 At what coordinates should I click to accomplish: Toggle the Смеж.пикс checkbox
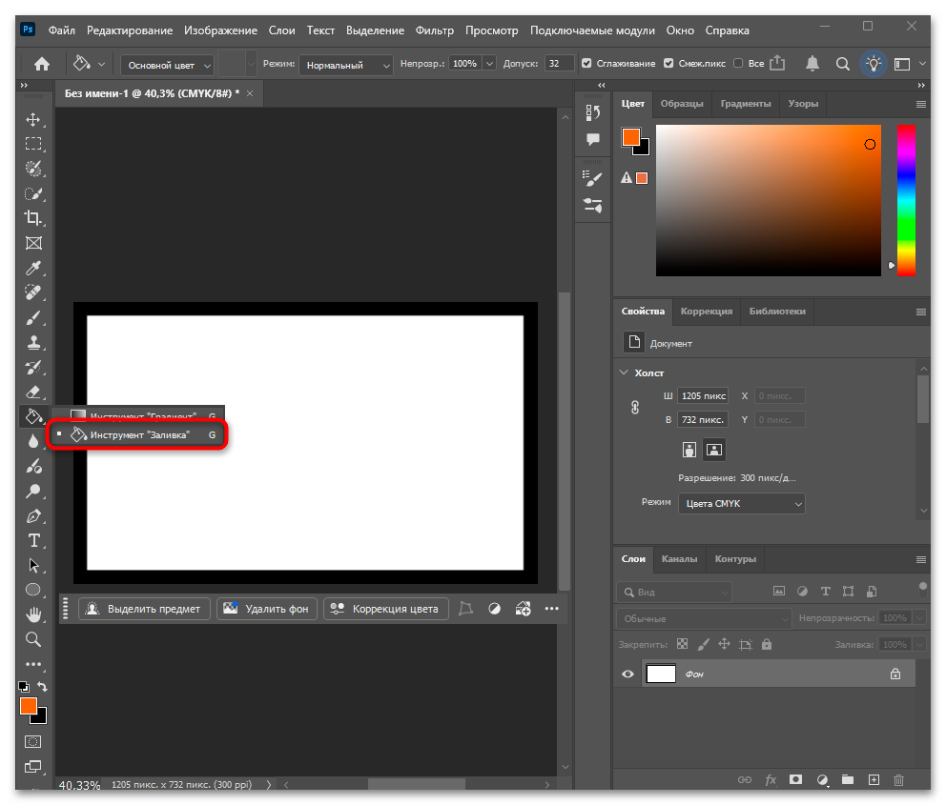pyautogui.click(x=668, y=63)
